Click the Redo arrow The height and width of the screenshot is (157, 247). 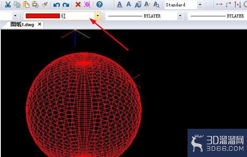click(x=66, y=5)
